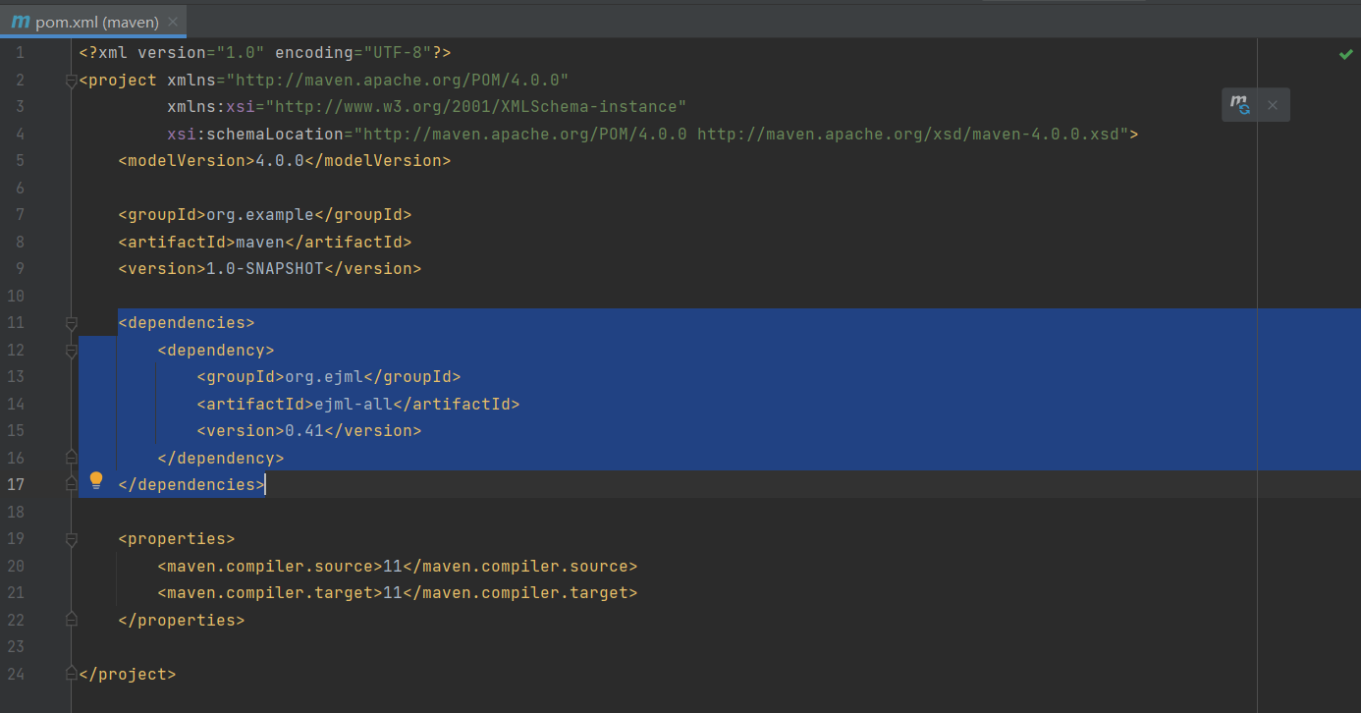Click the "maven-4.0.0.xsd" schema location URL
1361x713 pixels.
tap(908, 134)
